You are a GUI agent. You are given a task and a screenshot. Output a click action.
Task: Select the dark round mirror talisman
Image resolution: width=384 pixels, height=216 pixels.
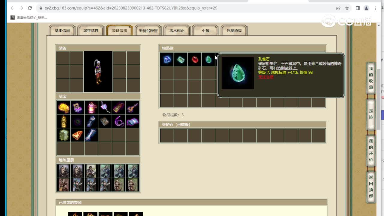[77, 121]
